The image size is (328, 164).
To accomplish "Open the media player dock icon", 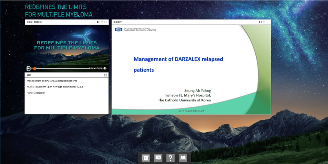I will 146,158.
